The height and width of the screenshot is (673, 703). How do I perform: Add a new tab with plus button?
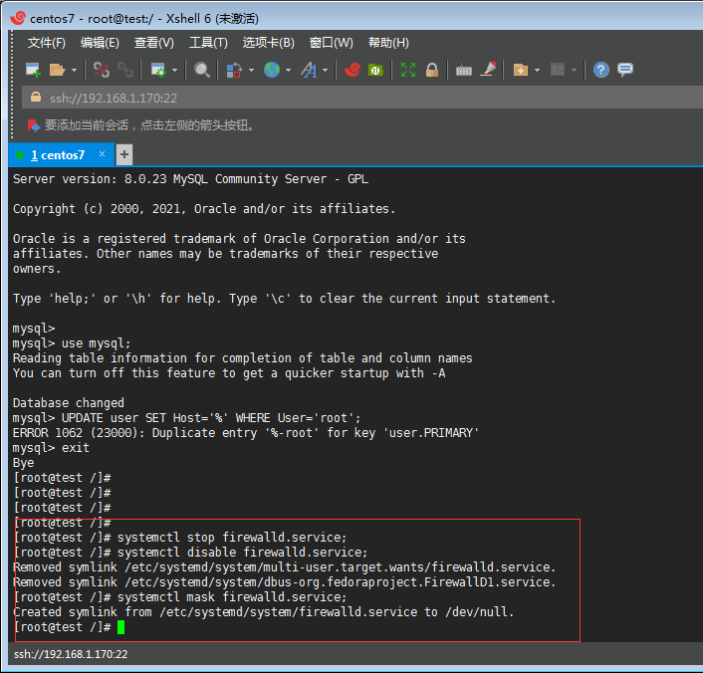[124, 154]
